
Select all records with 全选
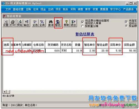(x=35, y=23)
